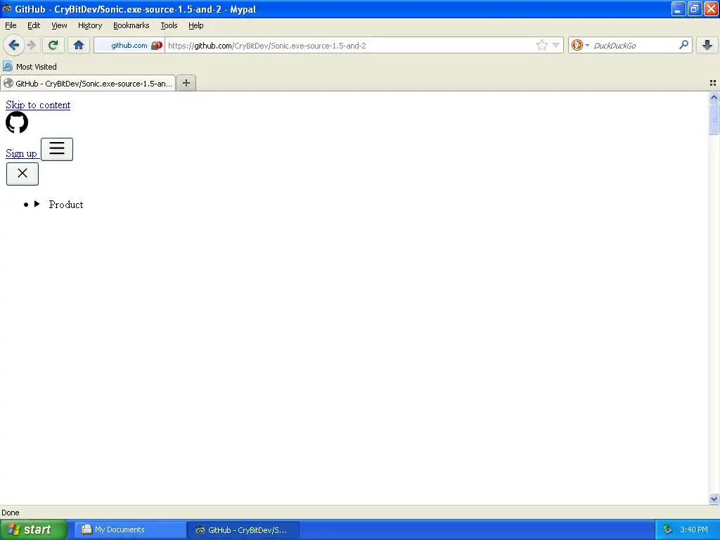The width and height of the screenshot is (720, 540).
Task: Expand the Product disclosure triangle
Action: (37, 204)
